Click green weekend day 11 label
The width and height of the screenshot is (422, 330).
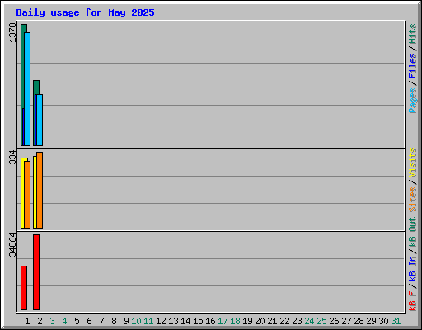coord(148,321)
